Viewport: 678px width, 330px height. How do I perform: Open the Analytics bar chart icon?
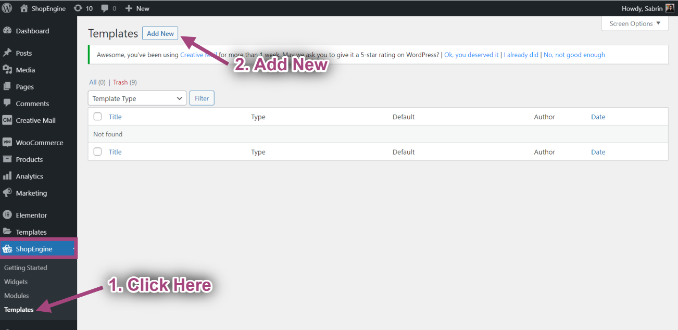tap(7, 176)
